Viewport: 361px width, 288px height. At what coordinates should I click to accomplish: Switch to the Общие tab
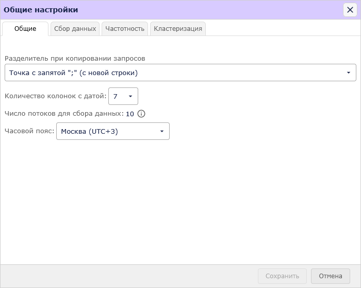pyautogui.click(x=25, y=29)
